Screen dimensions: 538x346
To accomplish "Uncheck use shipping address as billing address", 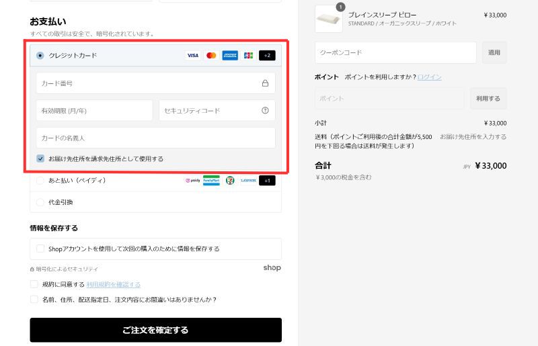I will (x=40, y=159).
